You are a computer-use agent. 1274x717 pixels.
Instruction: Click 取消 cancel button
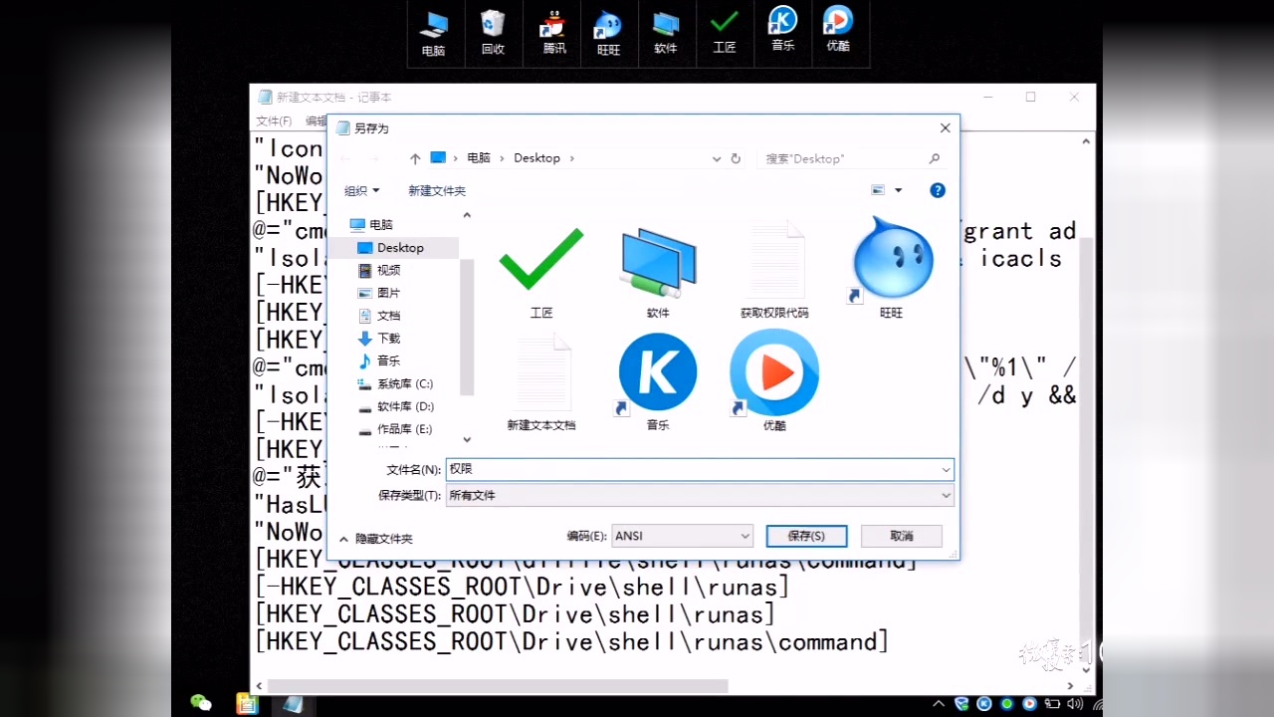[902, 536]
